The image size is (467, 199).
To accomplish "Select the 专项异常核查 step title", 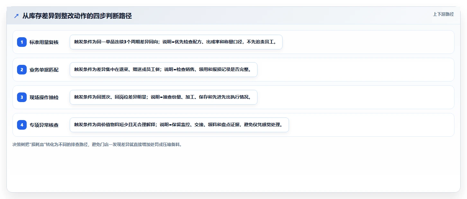I will 44,125.
